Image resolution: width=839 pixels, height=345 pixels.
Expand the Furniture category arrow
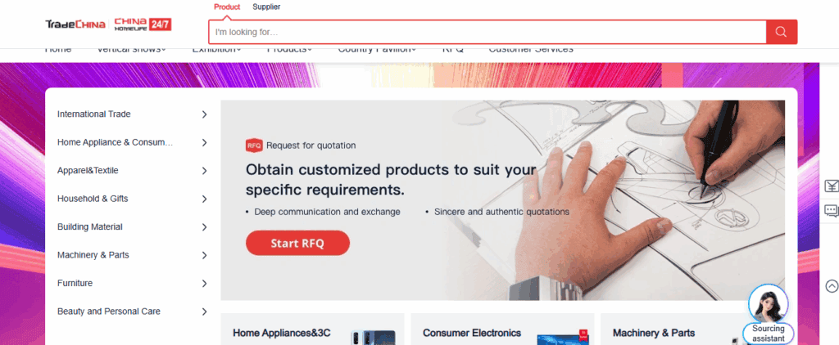click(x=204, y=284)
